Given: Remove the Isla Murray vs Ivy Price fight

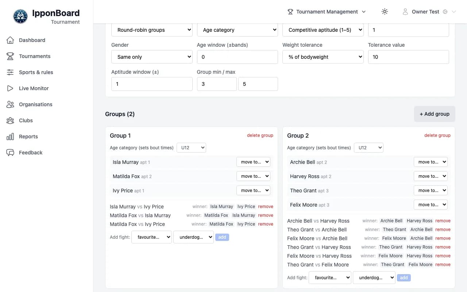Looking at the screenshot, I should (266, 207).
